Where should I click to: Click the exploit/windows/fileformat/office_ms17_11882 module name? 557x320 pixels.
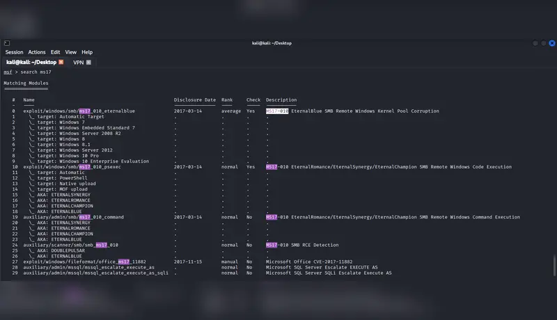pos(84,262)
